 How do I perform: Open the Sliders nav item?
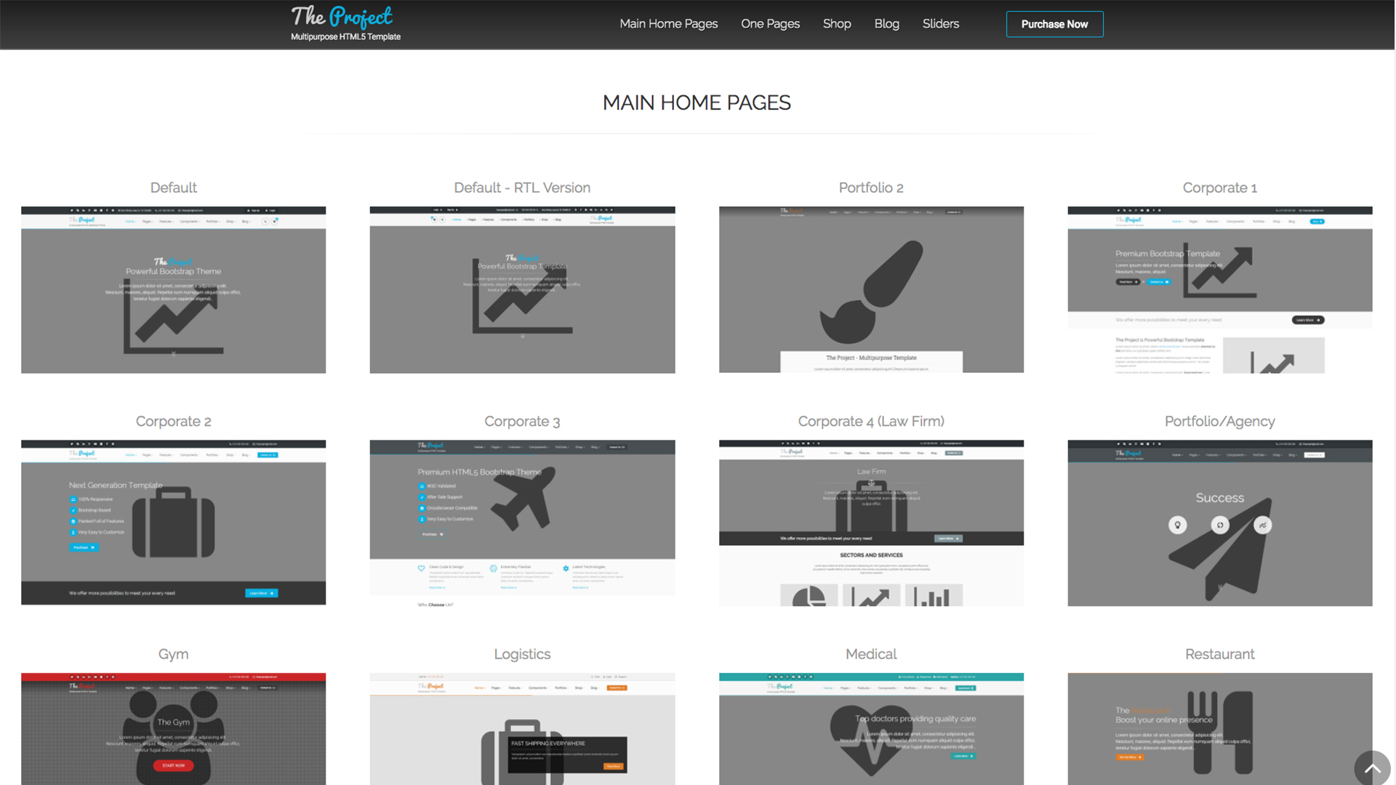click(940, 24)
